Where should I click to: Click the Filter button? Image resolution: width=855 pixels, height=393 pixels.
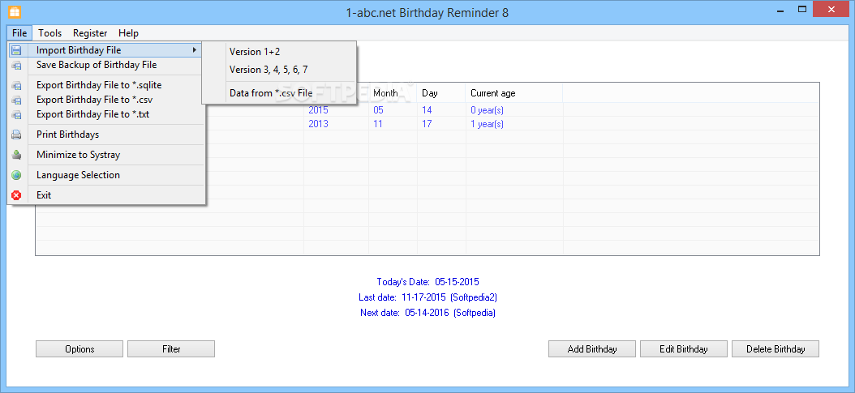point(171,349)
